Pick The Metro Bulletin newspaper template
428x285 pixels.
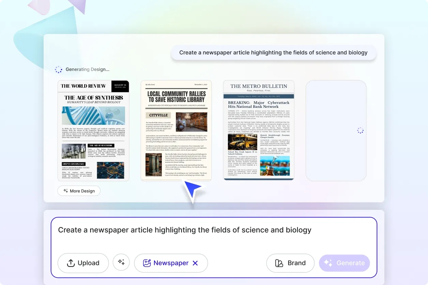point(259,131)
